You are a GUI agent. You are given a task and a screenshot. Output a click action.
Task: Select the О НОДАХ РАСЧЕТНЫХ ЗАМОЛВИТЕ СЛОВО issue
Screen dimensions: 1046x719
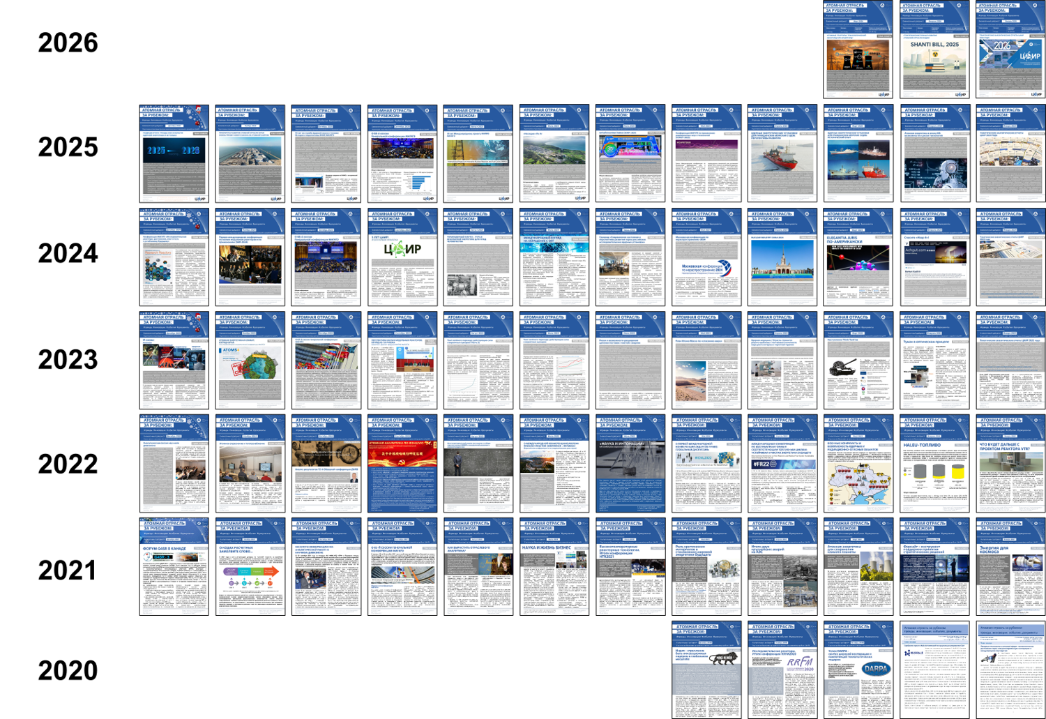pyautogui.click(x=250, y=567)
